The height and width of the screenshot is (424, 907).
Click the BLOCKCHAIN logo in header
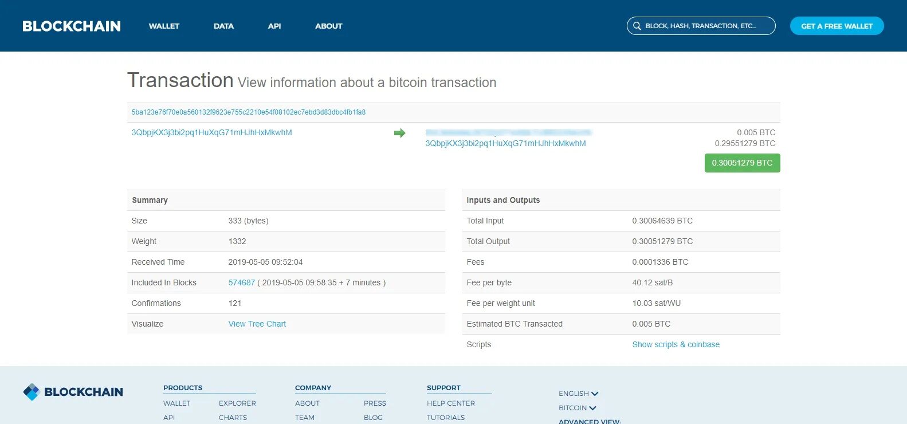72,26
